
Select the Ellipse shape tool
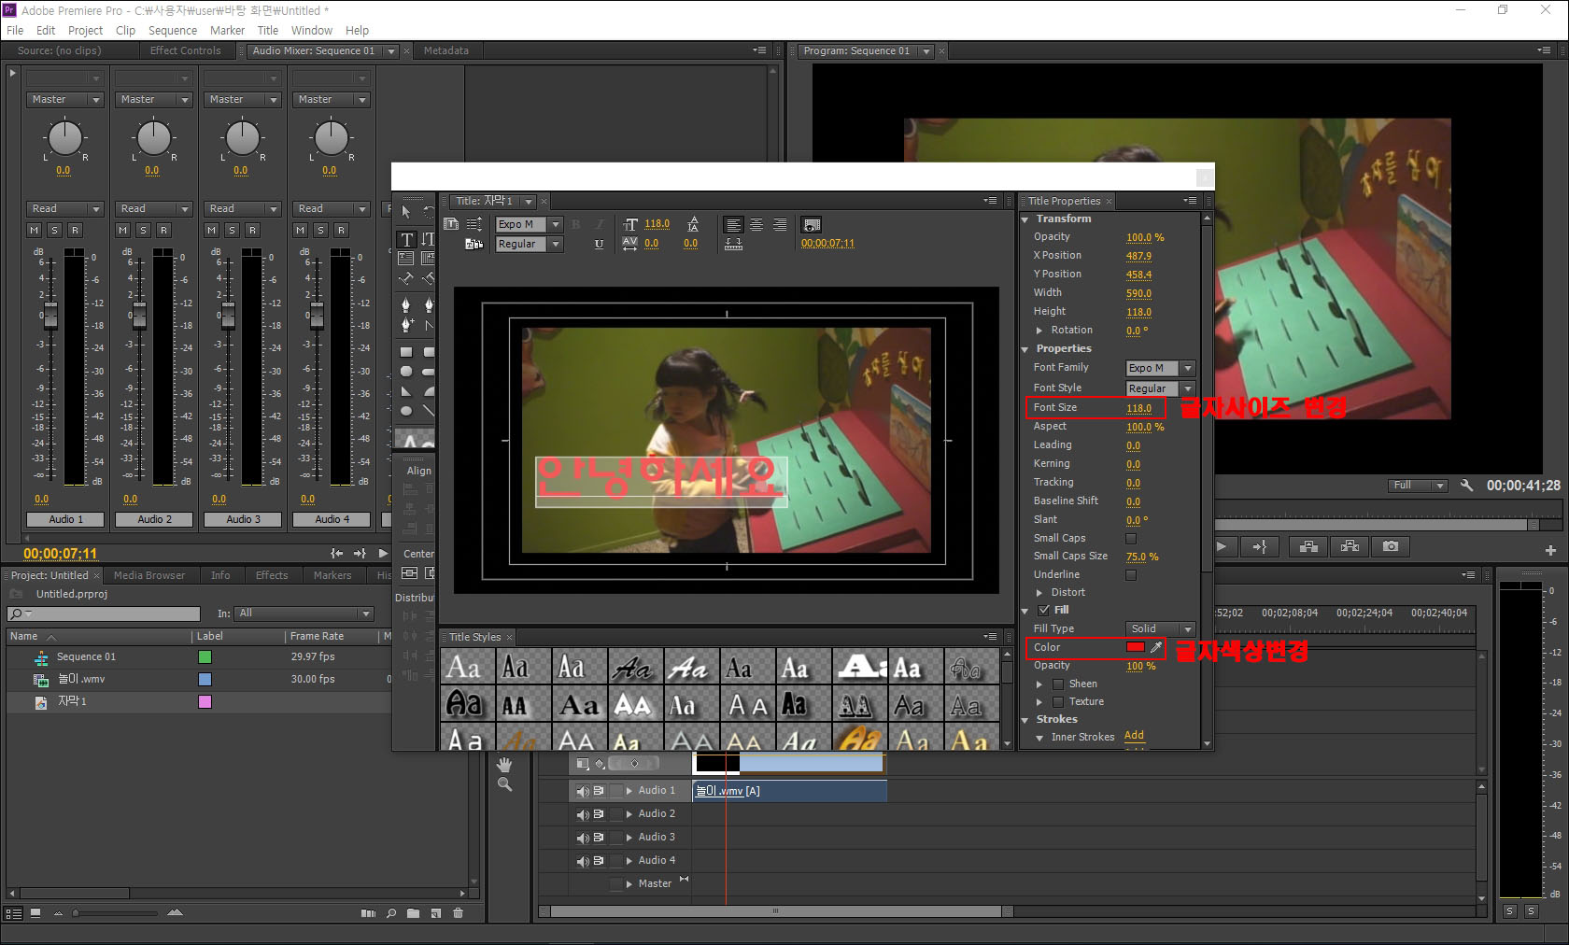pyautogui.click(x=406, y=411)
